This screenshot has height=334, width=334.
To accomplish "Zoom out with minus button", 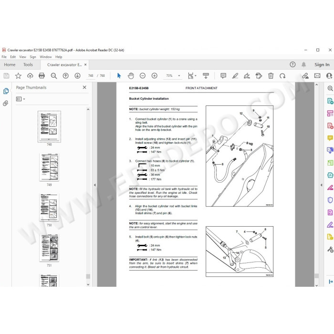I will (143, 75).
